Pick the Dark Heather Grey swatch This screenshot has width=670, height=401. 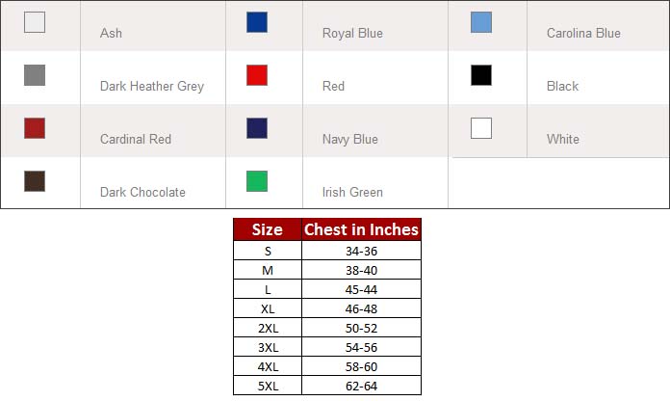(35, 75)
